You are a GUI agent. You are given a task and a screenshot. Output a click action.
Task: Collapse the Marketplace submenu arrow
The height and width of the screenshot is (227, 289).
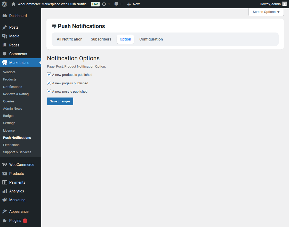(40, 62)
